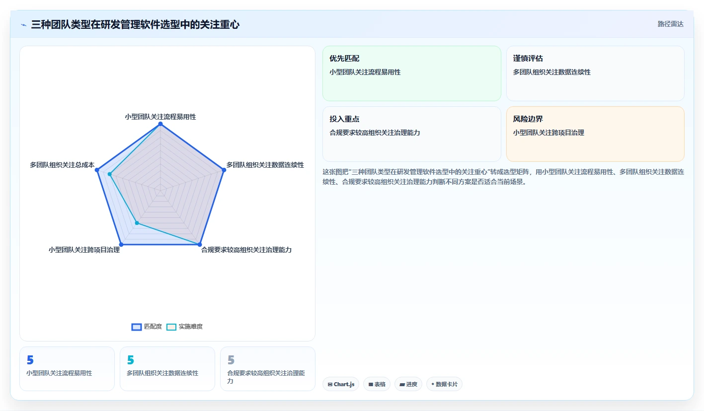Image resolution: width=704 pixels, height=411 pixels.
Task: Click the Chart.js tag chip
Action: [341, 384]
